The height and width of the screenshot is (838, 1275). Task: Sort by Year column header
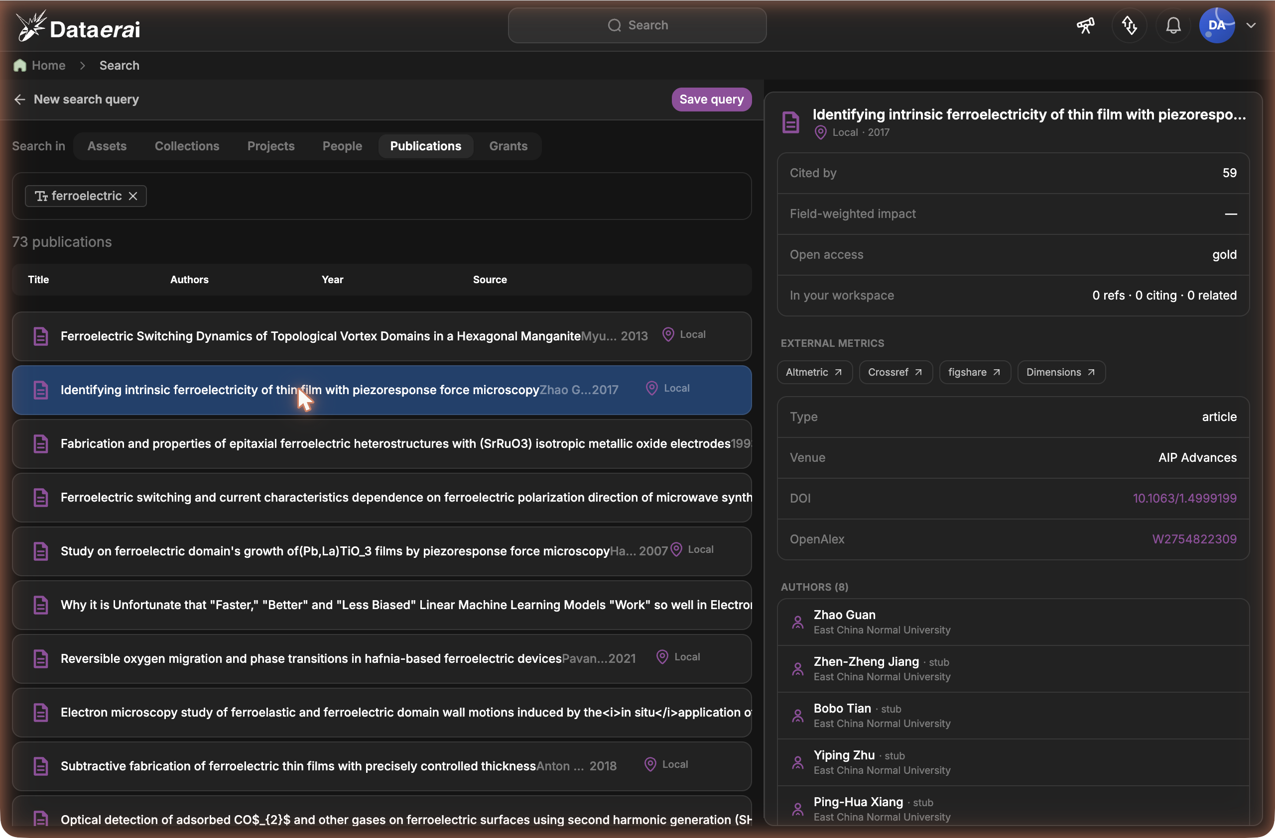(332, 279)
